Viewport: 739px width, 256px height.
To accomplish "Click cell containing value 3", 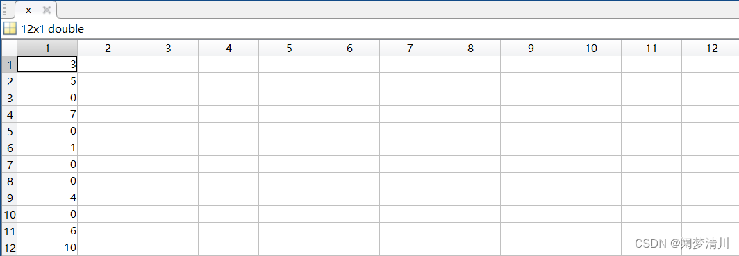I will [47, 65].
